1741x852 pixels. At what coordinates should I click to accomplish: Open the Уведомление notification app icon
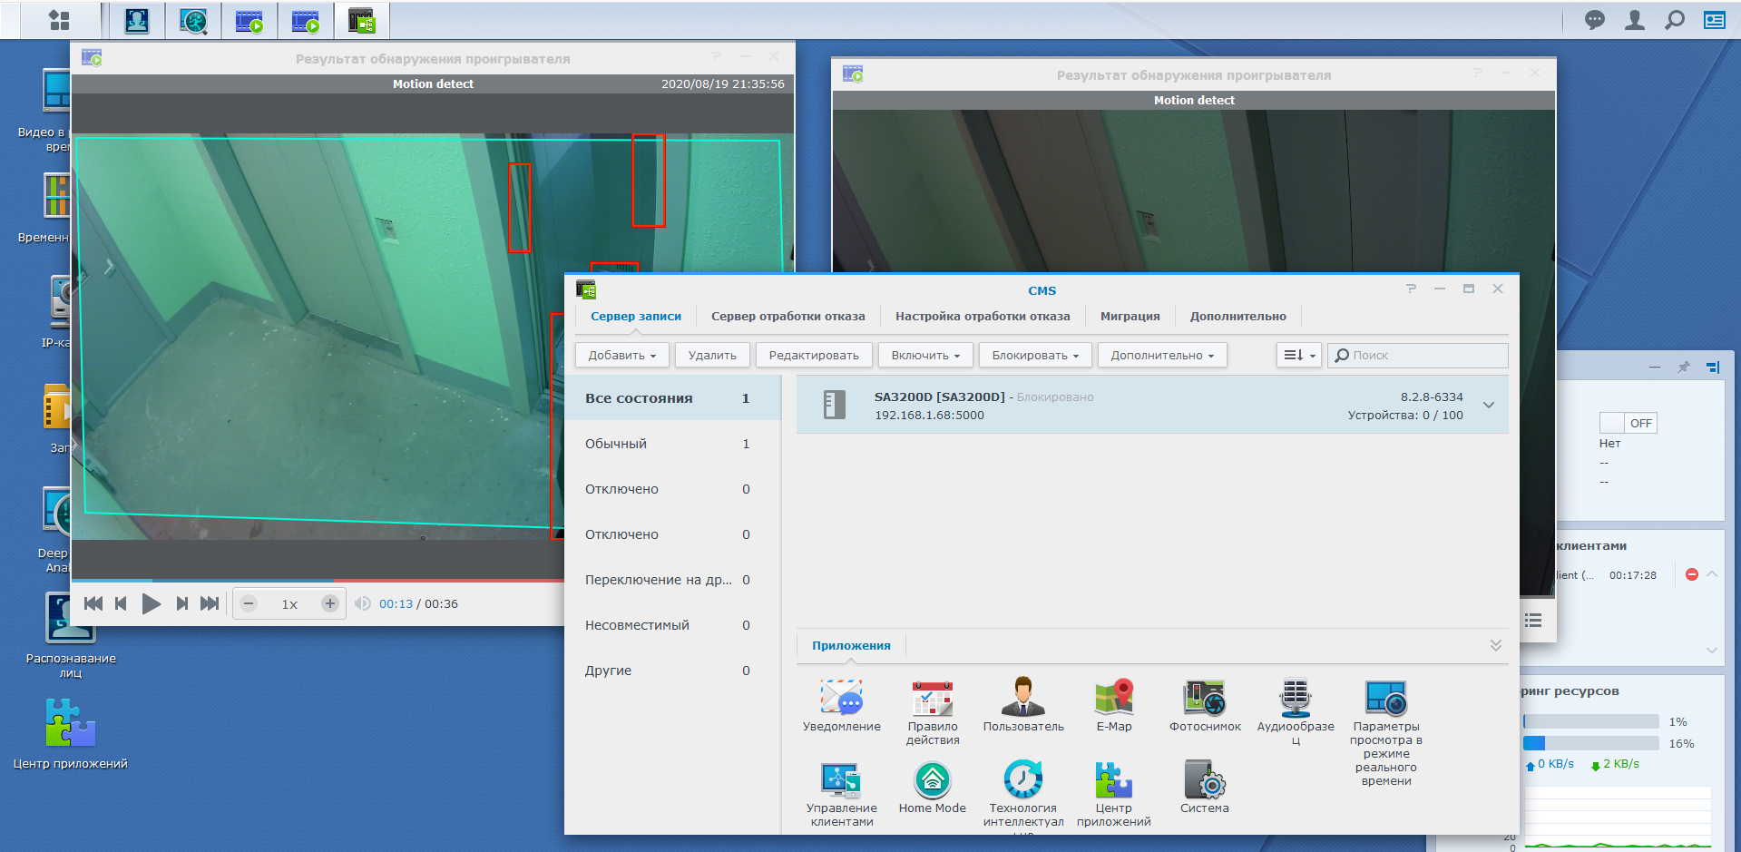pyautogui.click(x=841, y=700)
